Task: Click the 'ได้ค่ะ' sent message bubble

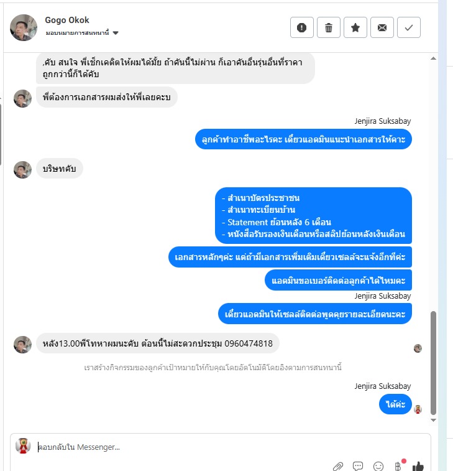Action: tap(395, 404)
